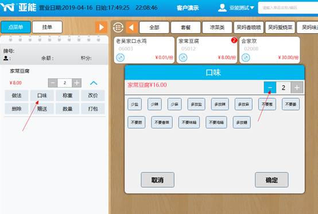Click the quantity field in 口味 dialog

(284, 88)
